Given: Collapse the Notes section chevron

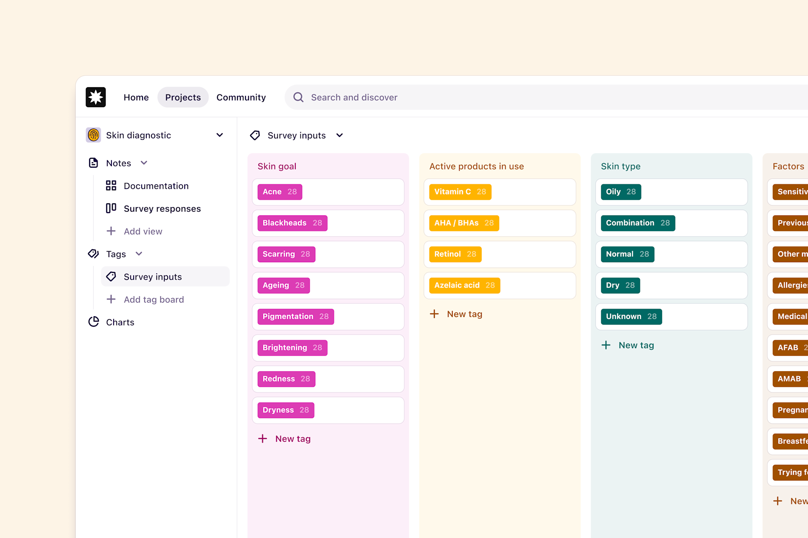Looking at the screenshot, I should (144, 163).
